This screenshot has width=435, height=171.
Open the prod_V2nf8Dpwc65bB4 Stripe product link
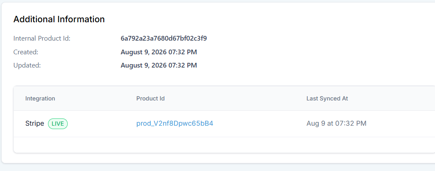click(x=175, y=124)
